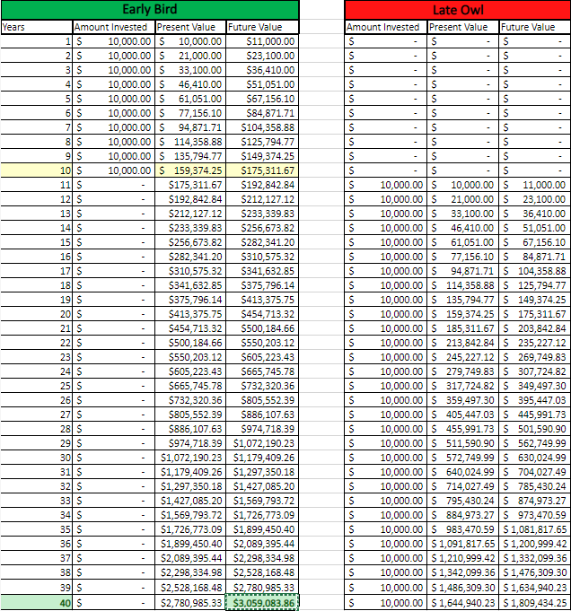
Task: Select Early Bird future value $104,358.88
Action: point(262,127)
